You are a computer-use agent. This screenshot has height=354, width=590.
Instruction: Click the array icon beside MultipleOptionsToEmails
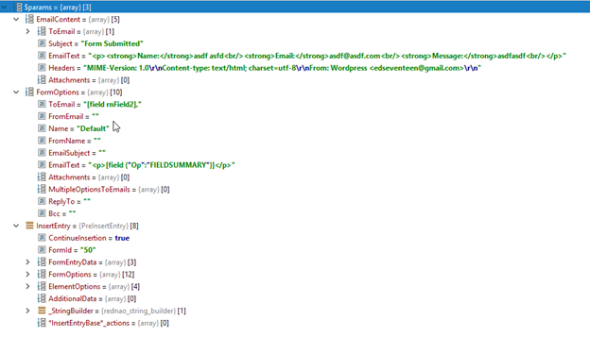click(42, 189)
